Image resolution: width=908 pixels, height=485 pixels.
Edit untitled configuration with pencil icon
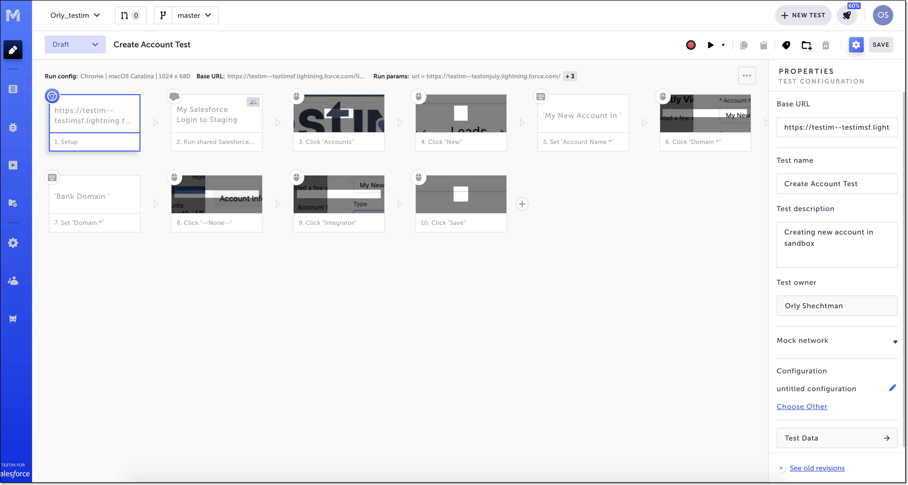[892, 388]
